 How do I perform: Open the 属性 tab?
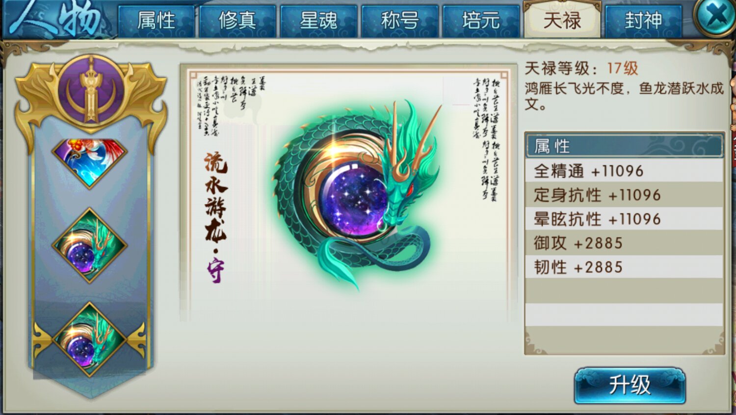(x=156, y=21)
